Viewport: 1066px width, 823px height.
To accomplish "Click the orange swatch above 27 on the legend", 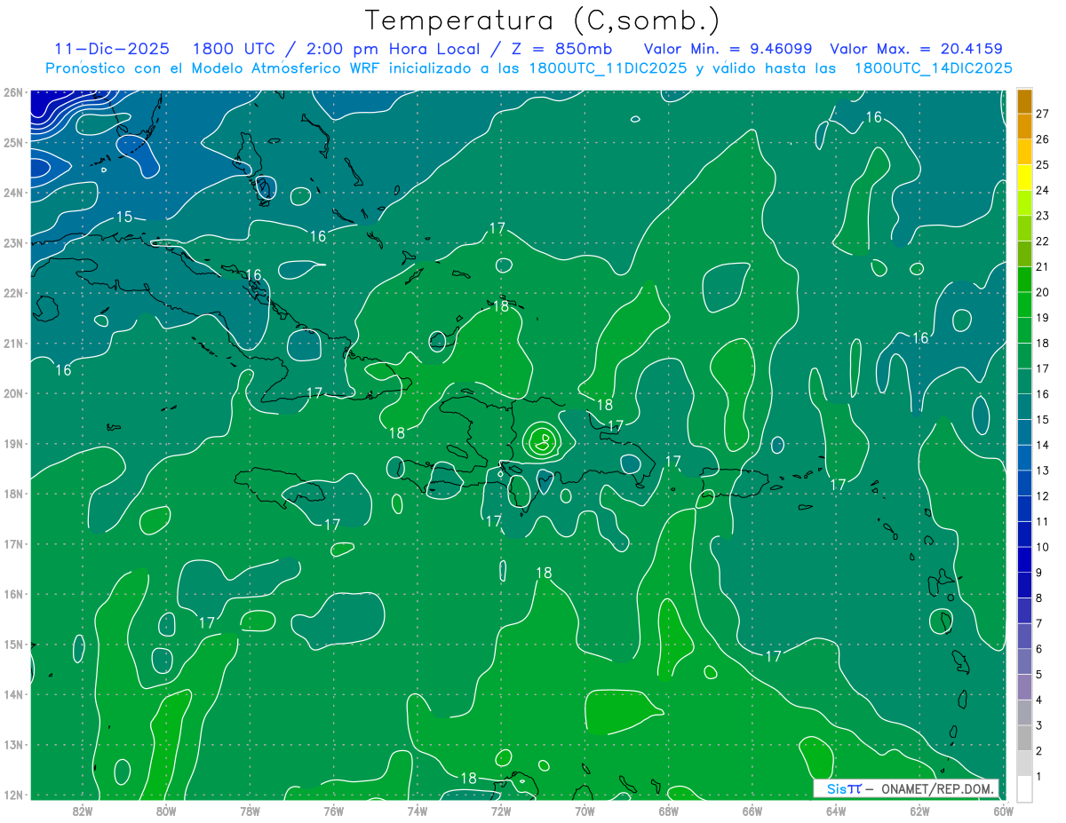I will (x=1025, y=100).
